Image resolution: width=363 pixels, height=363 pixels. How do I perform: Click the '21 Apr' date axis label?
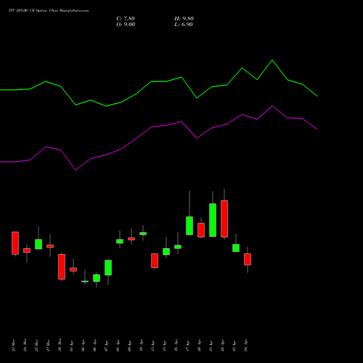pos(211,346)
